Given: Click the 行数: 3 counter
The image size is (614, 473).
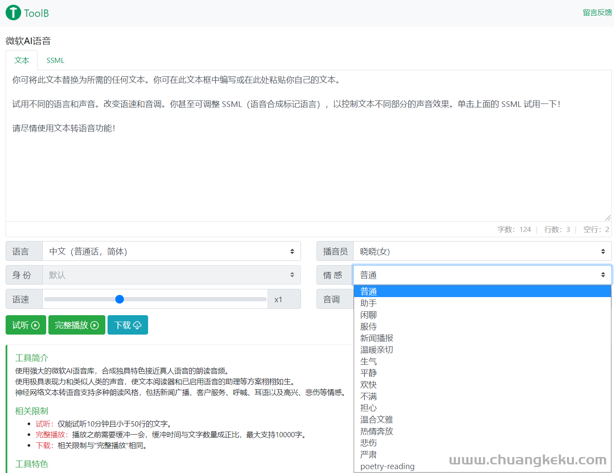Looking at the screenshot, I should [557, 229].
